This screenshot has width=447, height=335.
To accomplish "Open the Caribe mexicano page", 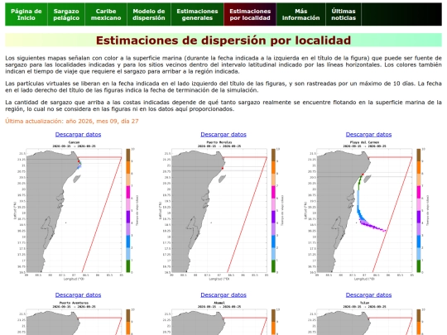I will coord(106,15).
